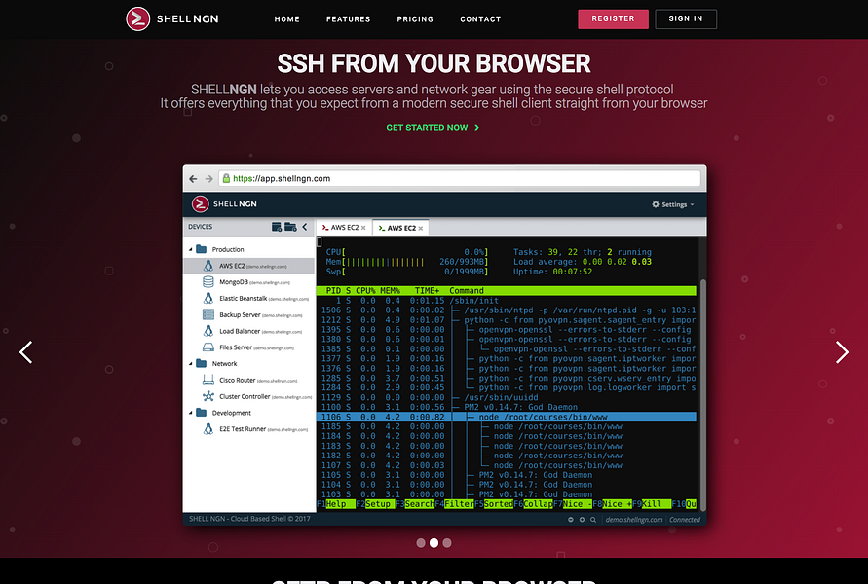Image resolution: width=868 pixels, height=584 pixels.
Task: Select the first carousel dot
Action: 421,543
